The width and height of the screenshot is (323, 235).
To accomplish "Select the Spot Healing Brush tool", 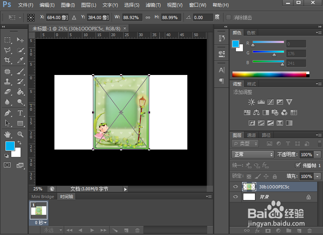I will click(x=7, y=71).
